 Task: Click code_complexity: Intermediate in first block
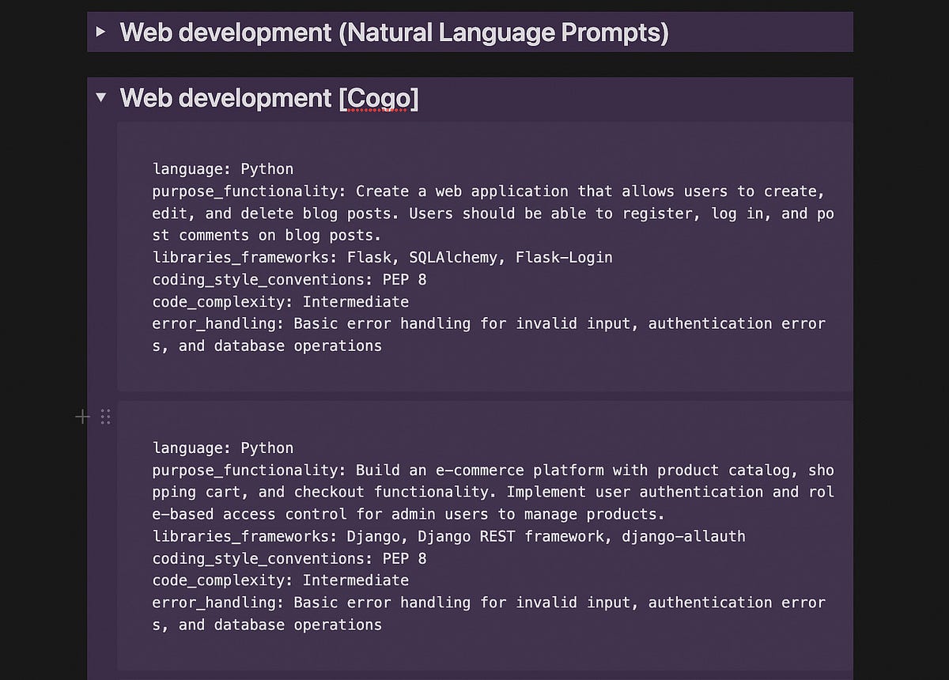[x=280, y=301]
